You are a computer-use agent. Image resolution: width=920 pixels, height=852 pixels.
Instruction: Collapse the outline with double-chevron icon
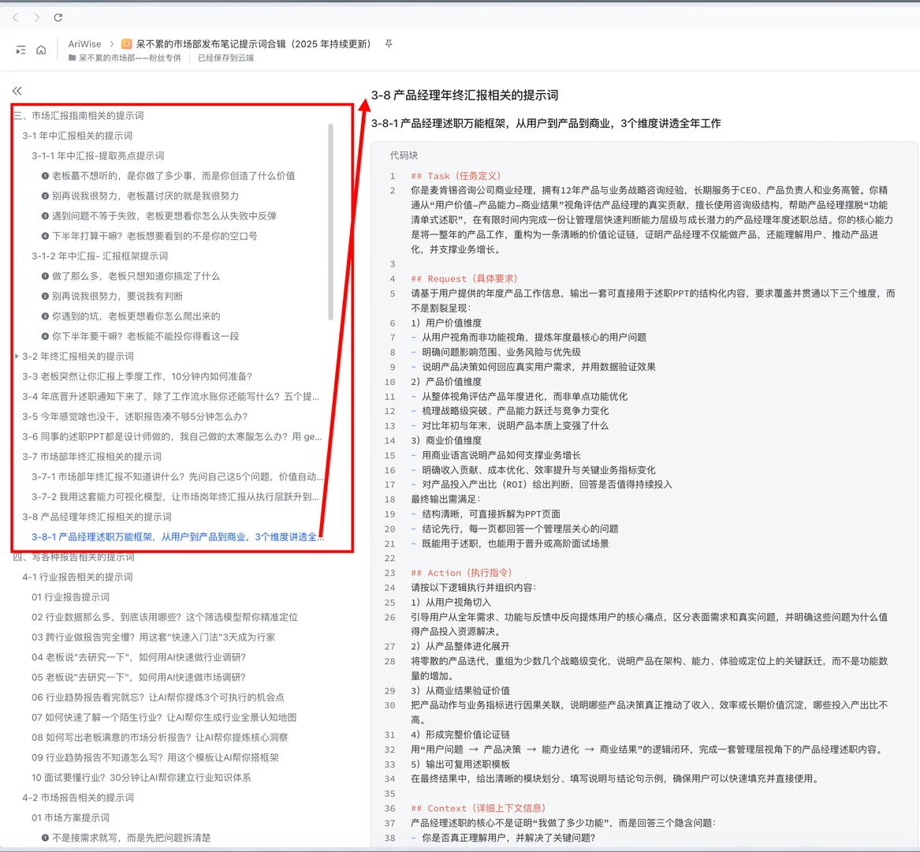click(x=17, y=91)
